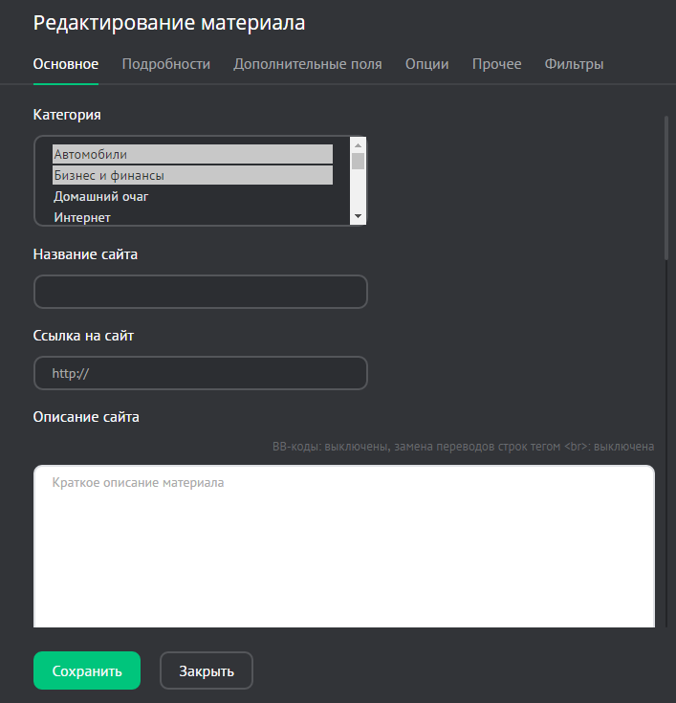The height and width of the screenshot is (703, 676).
Task: Select the Автомобили category
Action: (x=191, y=154)
